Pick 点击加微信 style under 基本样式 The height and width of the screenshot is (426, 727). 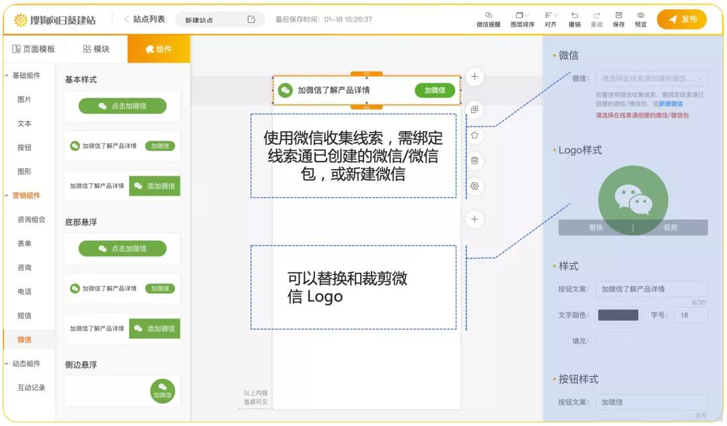pos(123,106)
